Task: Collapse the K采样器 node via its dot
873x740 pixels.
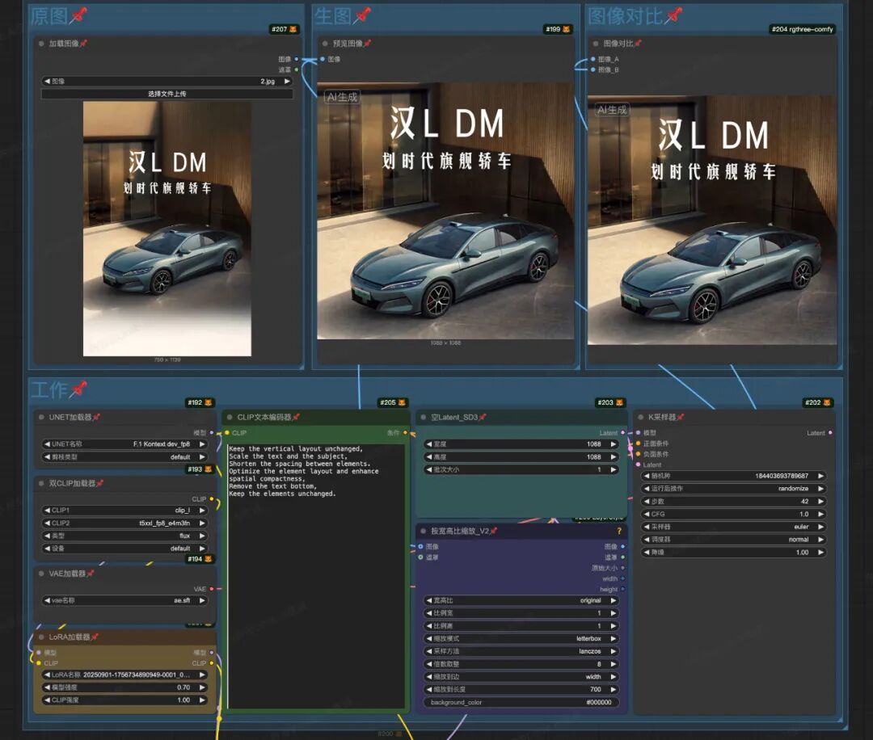Action: [639, 417]
